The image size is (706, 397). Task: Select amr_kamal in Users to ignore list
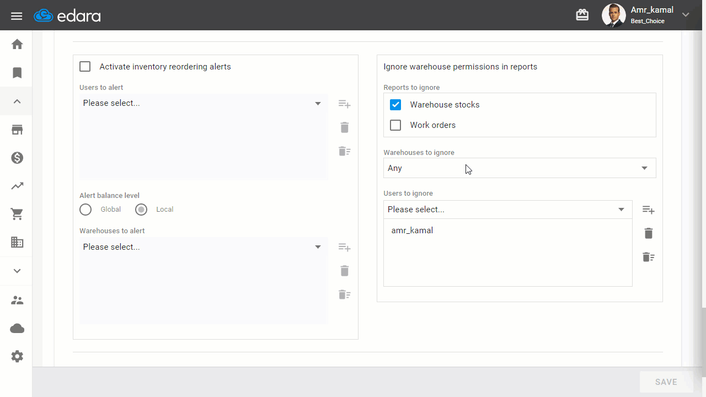tap(412, 230)
